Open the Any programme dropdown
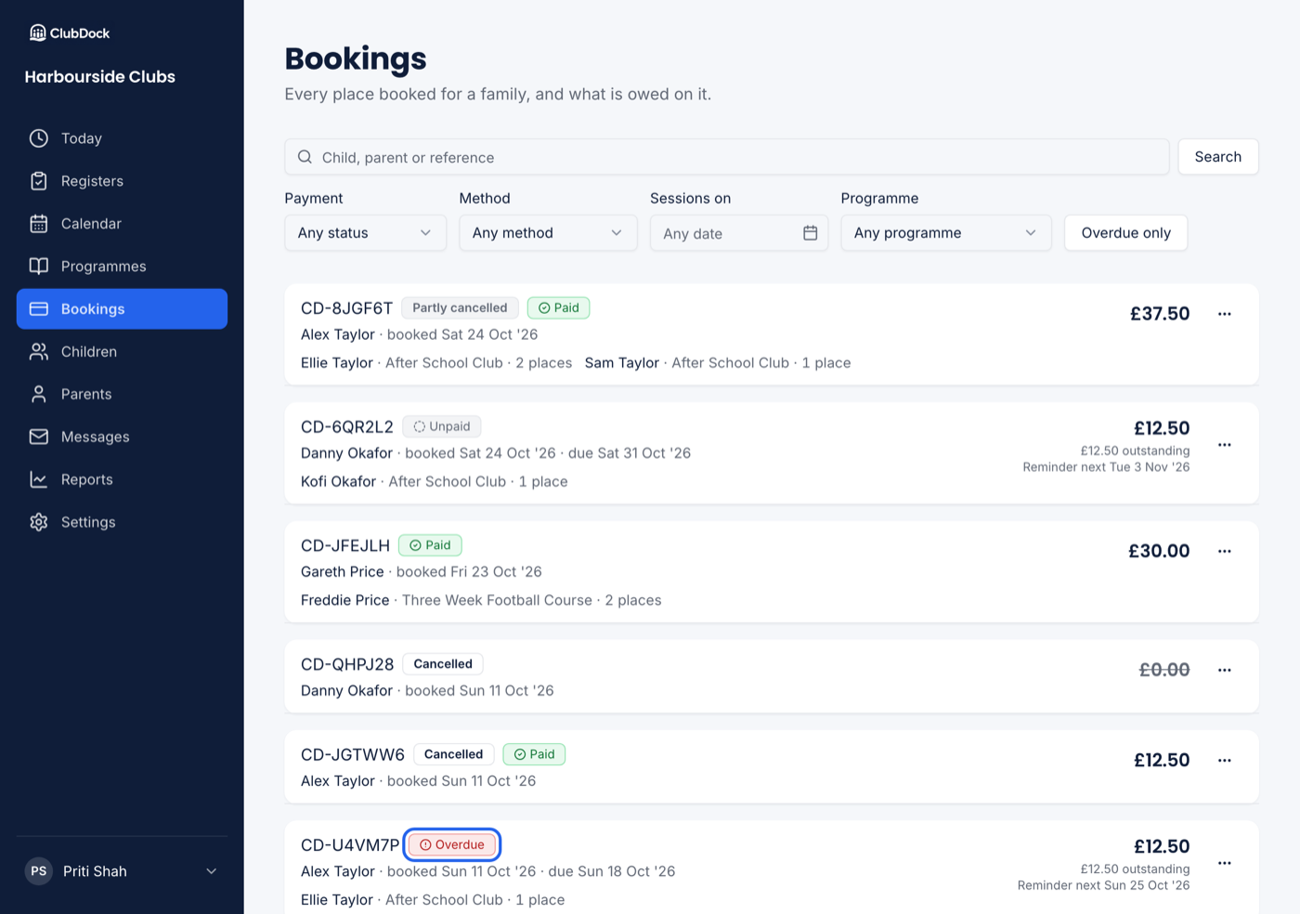The image size is (1300, 914). 946,233
